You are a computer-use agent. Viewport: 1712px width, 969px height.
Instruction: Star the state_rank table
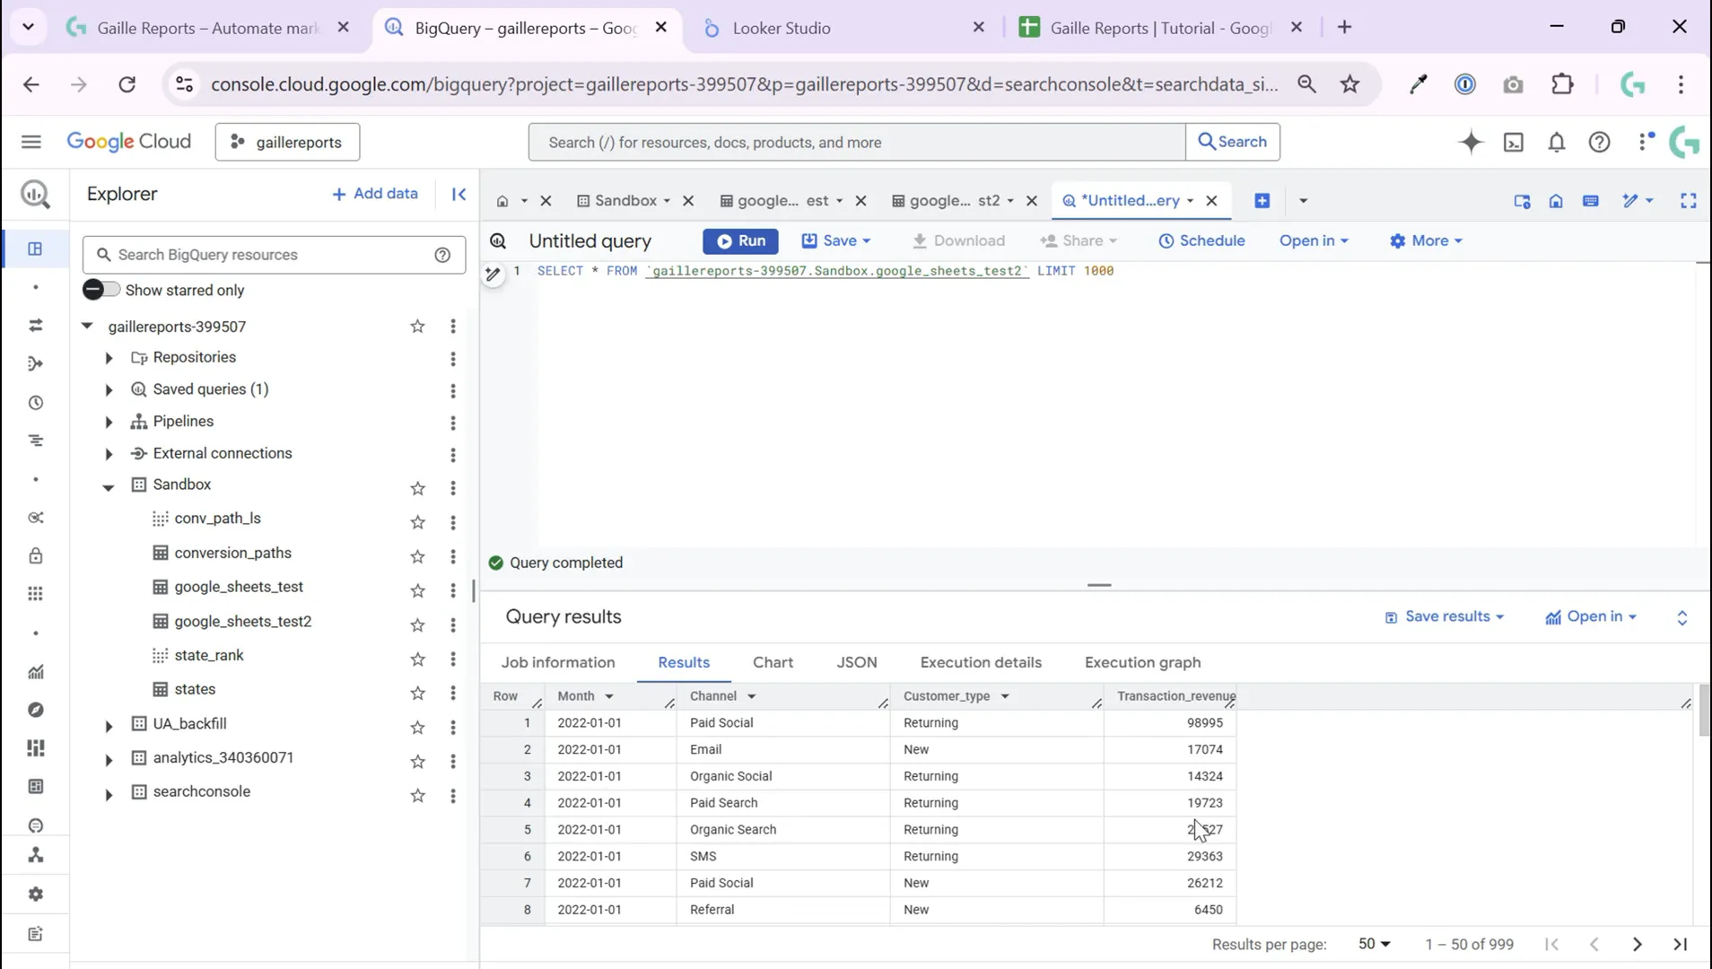tap(417, 659)
